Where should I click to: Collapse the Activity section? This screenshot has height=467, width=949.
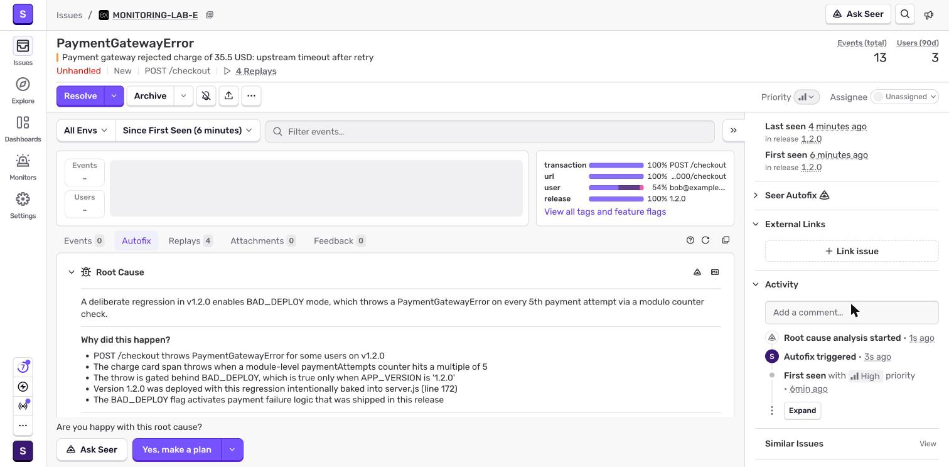(756, 285)
